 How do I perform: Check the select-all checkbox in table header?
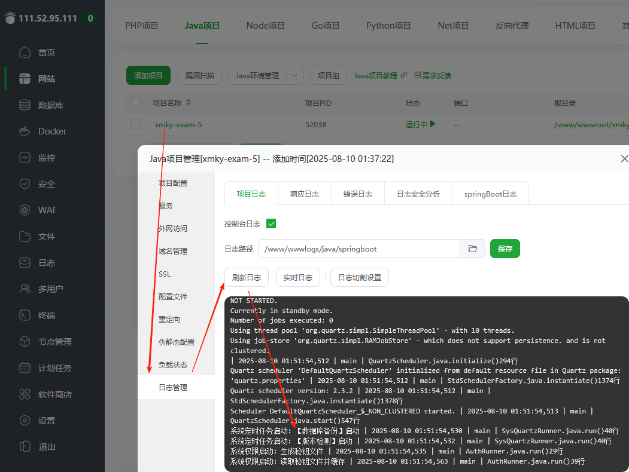pos(136,103)
